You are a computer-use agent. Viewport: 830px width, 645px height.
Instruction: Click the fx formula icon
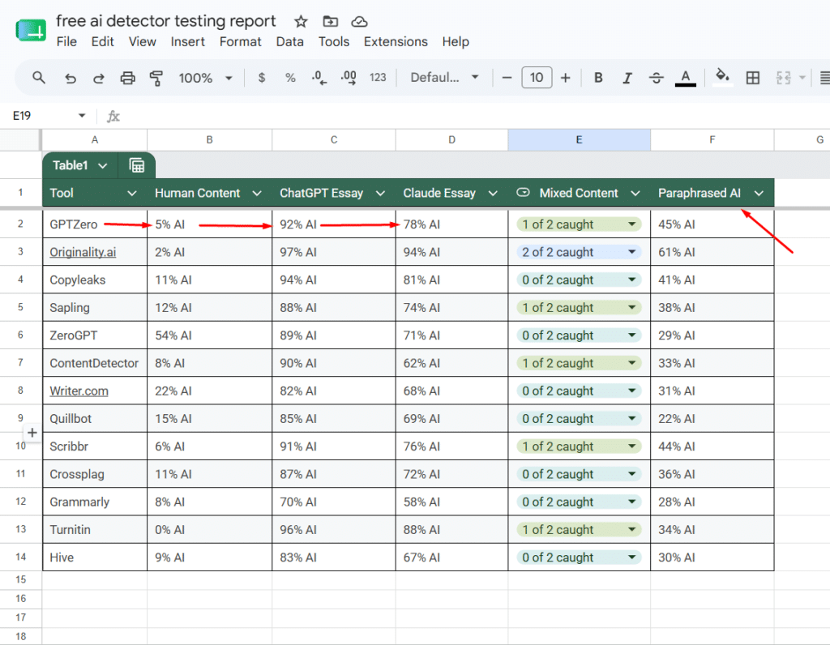pyautogui.click(x=113, y=116)
